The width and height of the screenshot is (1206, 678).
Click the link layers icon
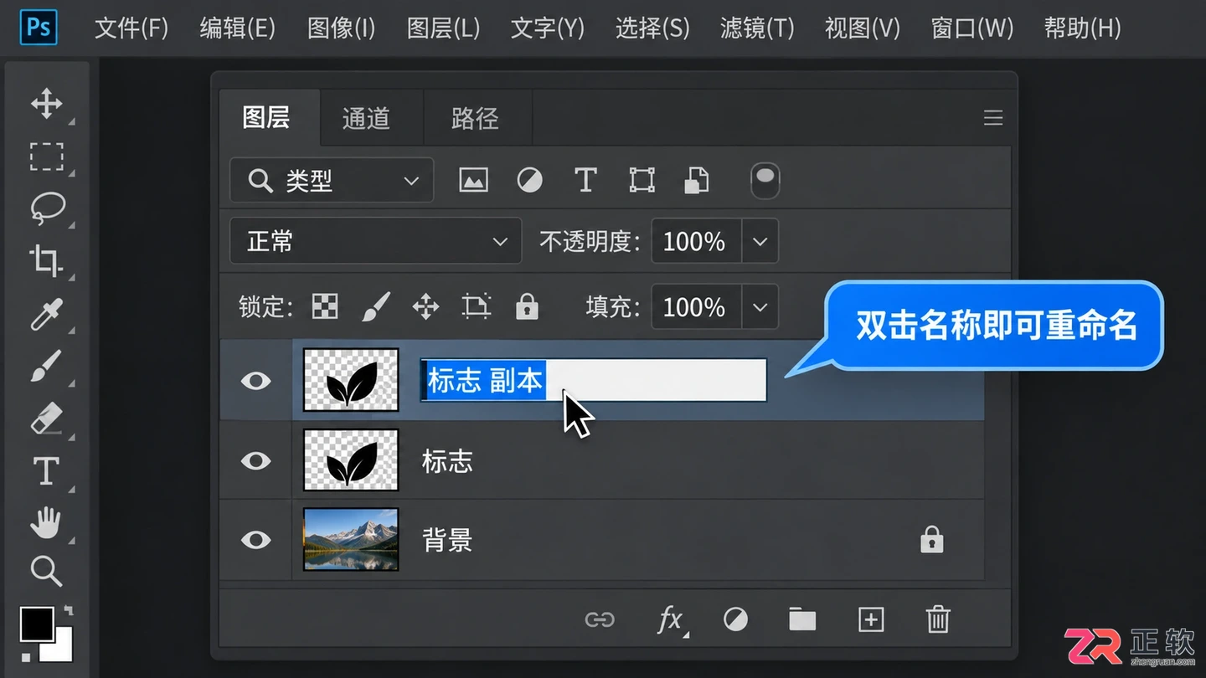click(x=600, y=619)
